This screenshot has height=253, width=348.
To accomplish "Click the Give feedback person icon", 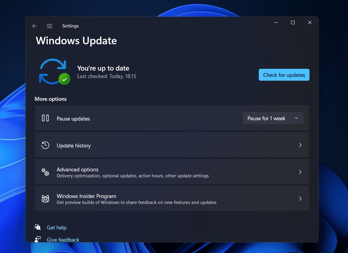I will point(38,239).
